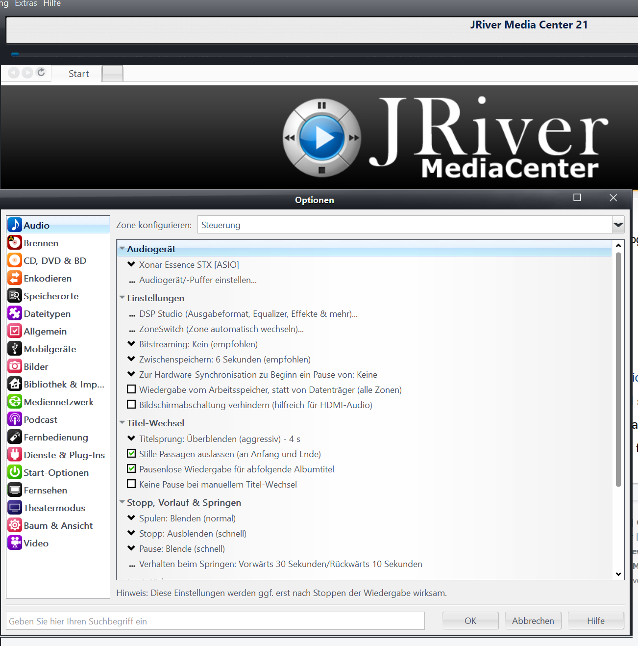The image size is (638, 646).
Task: Click scroll-up arrow of options list
Action: (618, 245)
